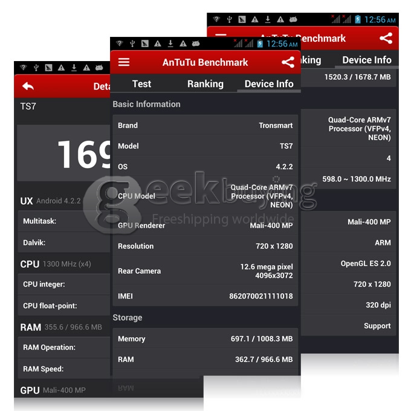This screenshot has width=411, height=411.
Task: Tap 320 dpi row on rightmost screen
Action: [348, 305]
